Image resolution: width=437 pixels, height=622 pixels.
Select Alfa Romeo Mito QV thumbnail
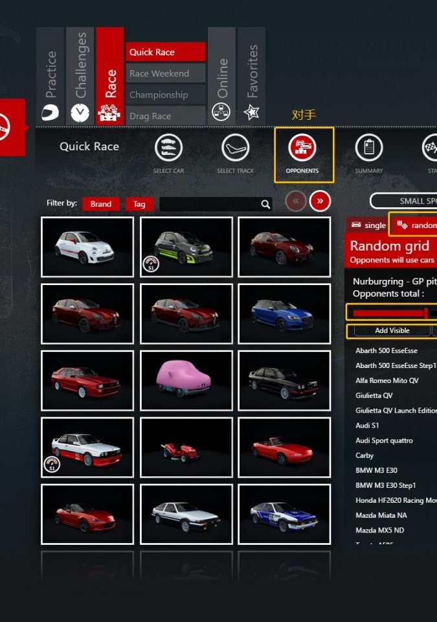pyautogui.click(x=284, y=247)
